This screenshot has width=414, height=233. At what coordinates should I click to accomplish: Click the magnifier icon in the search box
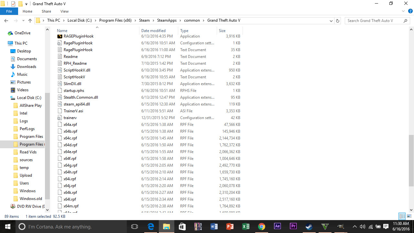tap(405, 21)
